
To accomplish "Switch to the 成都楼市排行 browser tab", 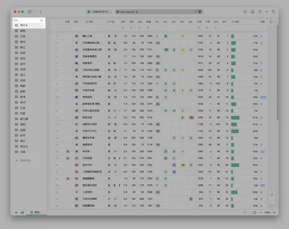I will point(99,11).
